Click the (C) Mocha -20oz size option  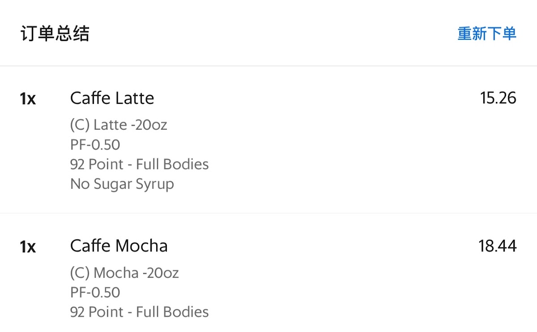point(124,272)
